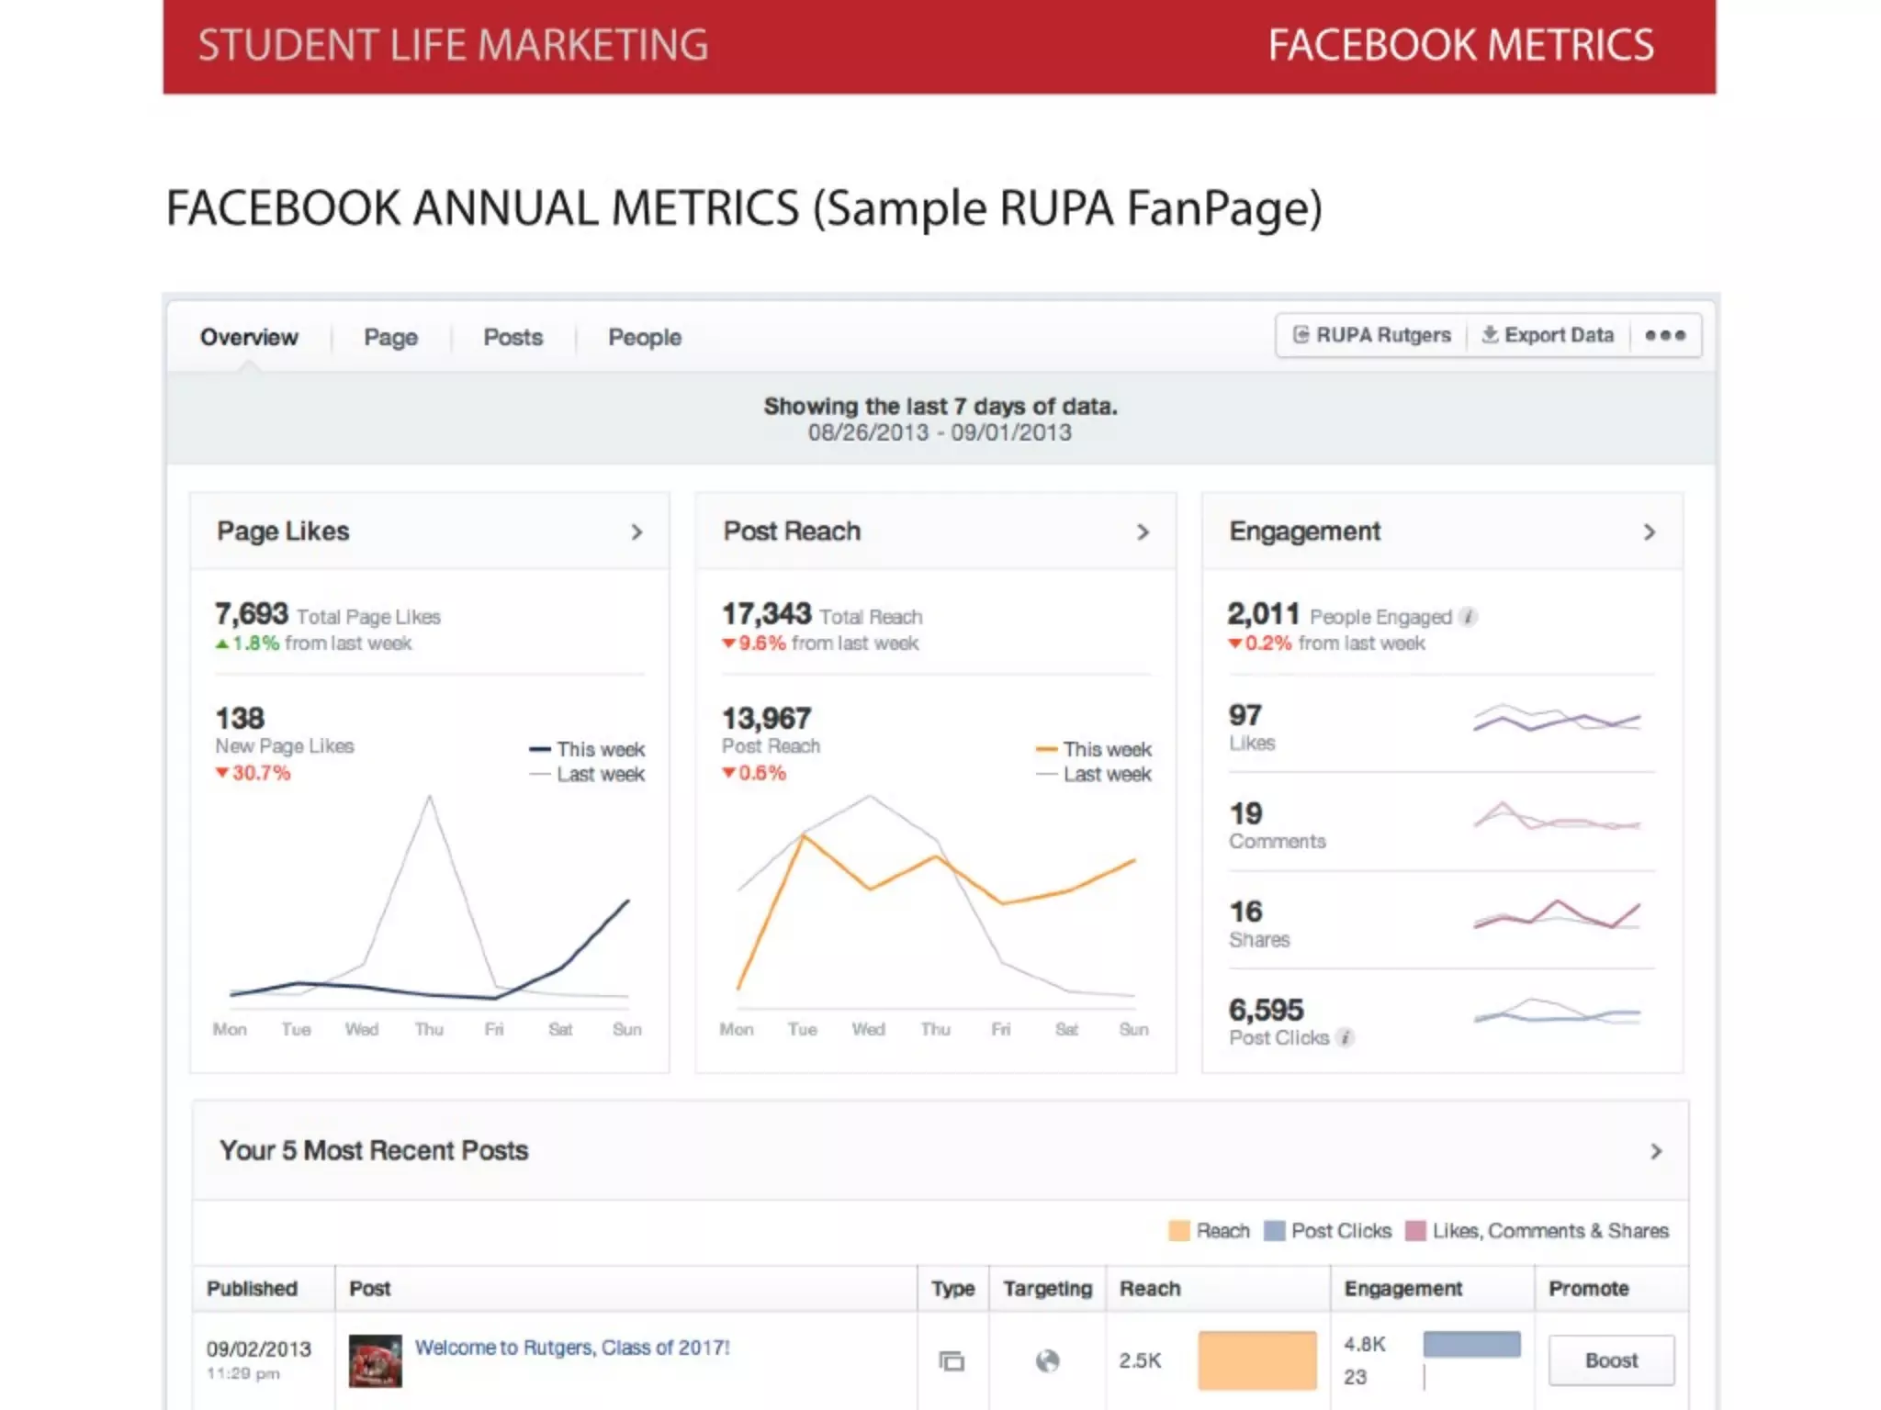Open the People tab
The width and height of the screenshot is (1881, 1410).
pyautogui.click(x=644, y=338)
